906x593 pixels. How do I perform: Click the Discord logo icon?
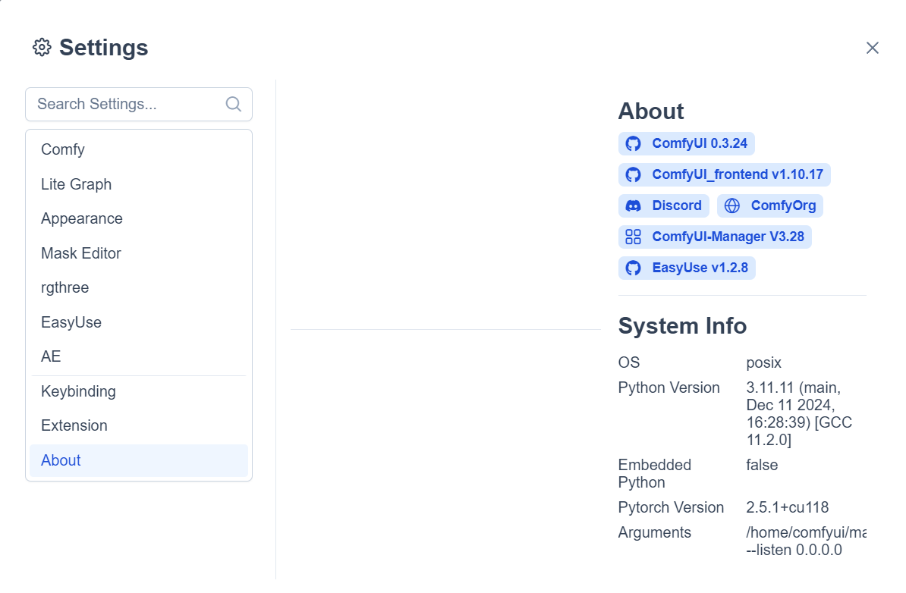pos(633,206)
